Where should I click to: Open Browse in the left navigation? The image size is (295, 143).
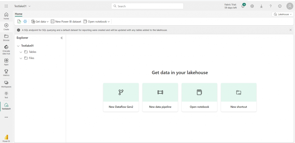[x=6, y=38]
